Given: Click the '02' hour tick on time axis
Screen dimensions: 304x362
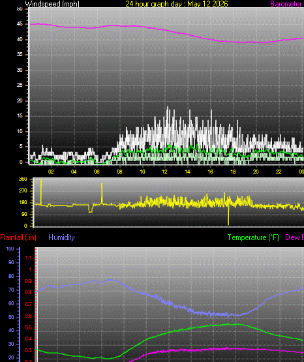Looking at the screenshot, I should click(51, 172).
